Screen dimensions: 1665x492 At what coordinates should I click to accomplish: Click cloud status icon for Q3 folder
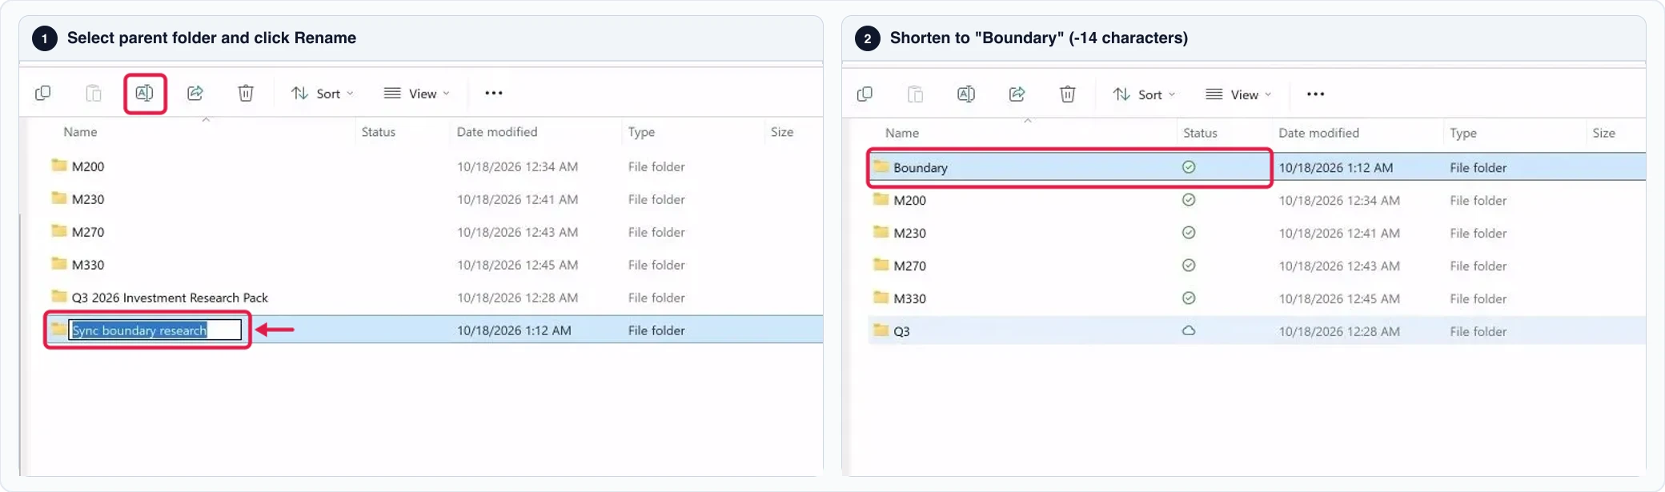(x=1189, y=330)
